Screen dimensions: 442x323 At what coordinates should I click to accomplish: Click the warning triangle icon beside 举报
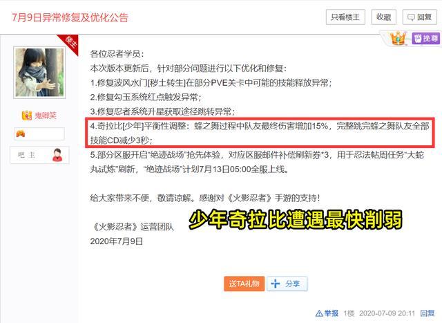(319, 313)
